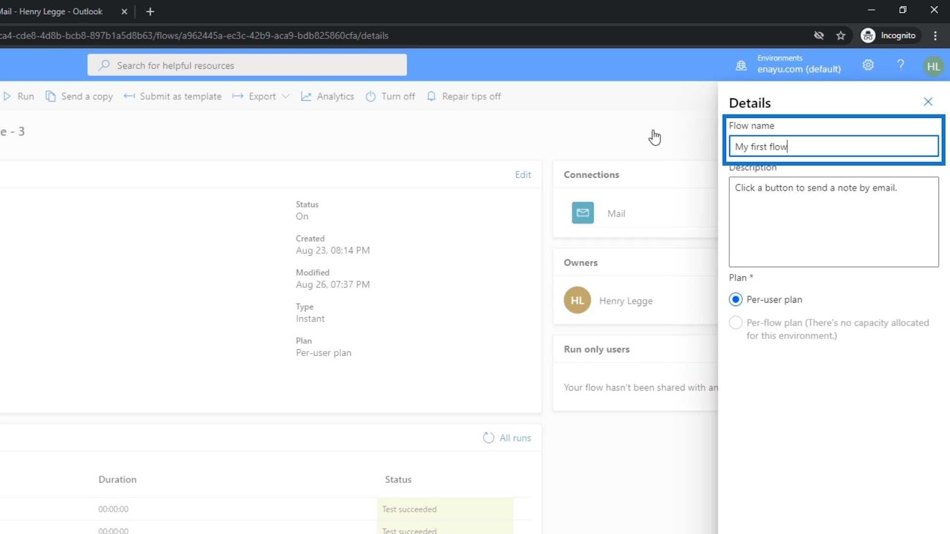
Task: Click the Edit link in details card
Action: point(523,174)
